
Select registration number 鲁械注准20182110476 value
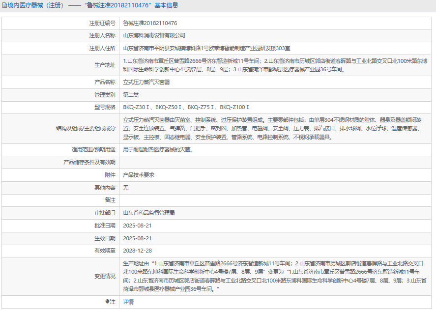pyautogui.click(x=150, y=23)
